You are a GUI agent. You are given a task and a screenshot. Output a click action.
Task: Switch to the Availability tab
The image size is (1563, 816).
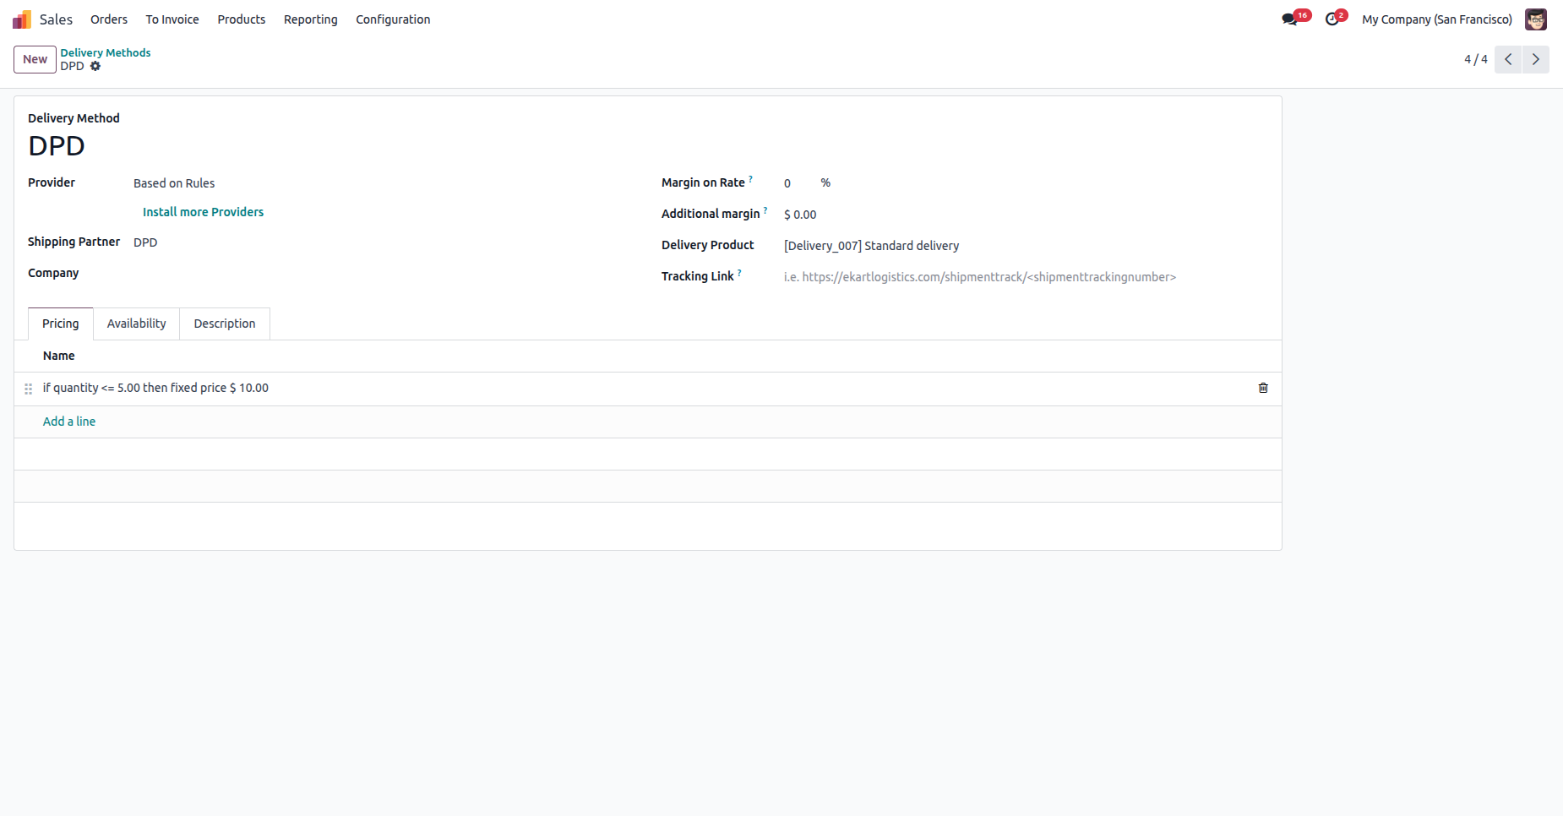coord(137,324)
